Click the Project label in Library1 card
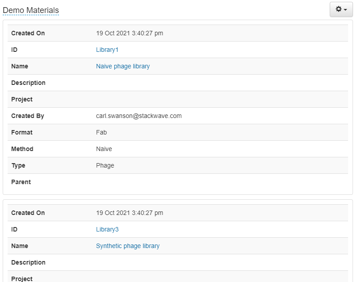This screenshot has height=282, width=357. click(x=22, y=99)
